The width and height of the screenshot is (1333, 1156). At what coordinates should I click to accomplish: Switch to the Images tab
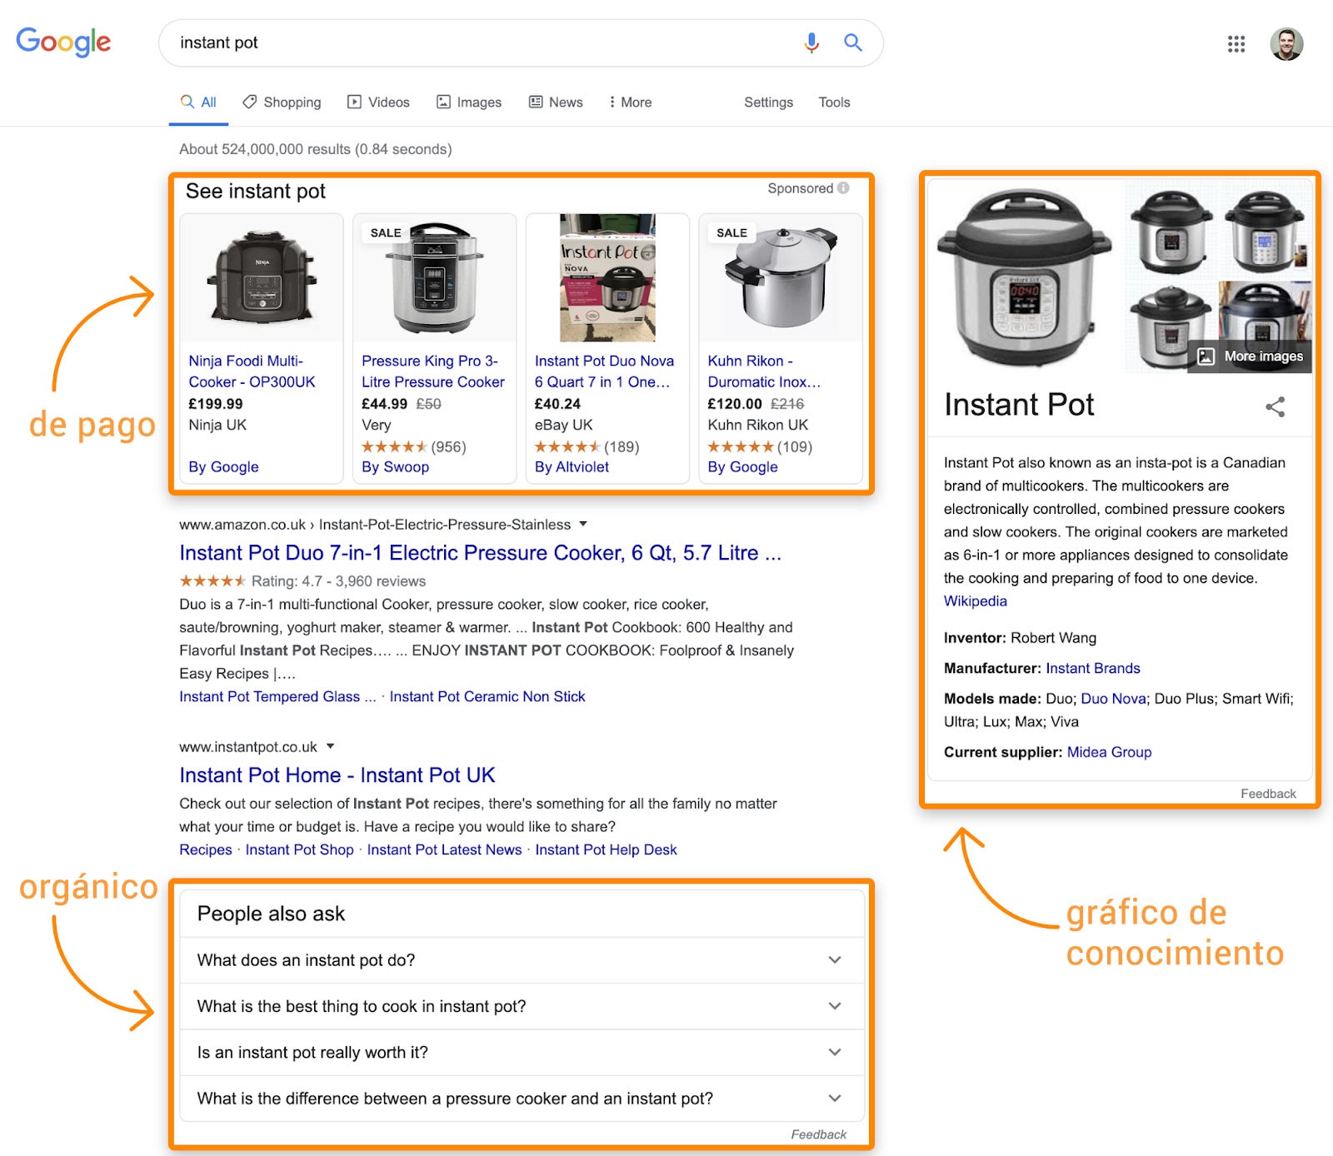[469, 102]
